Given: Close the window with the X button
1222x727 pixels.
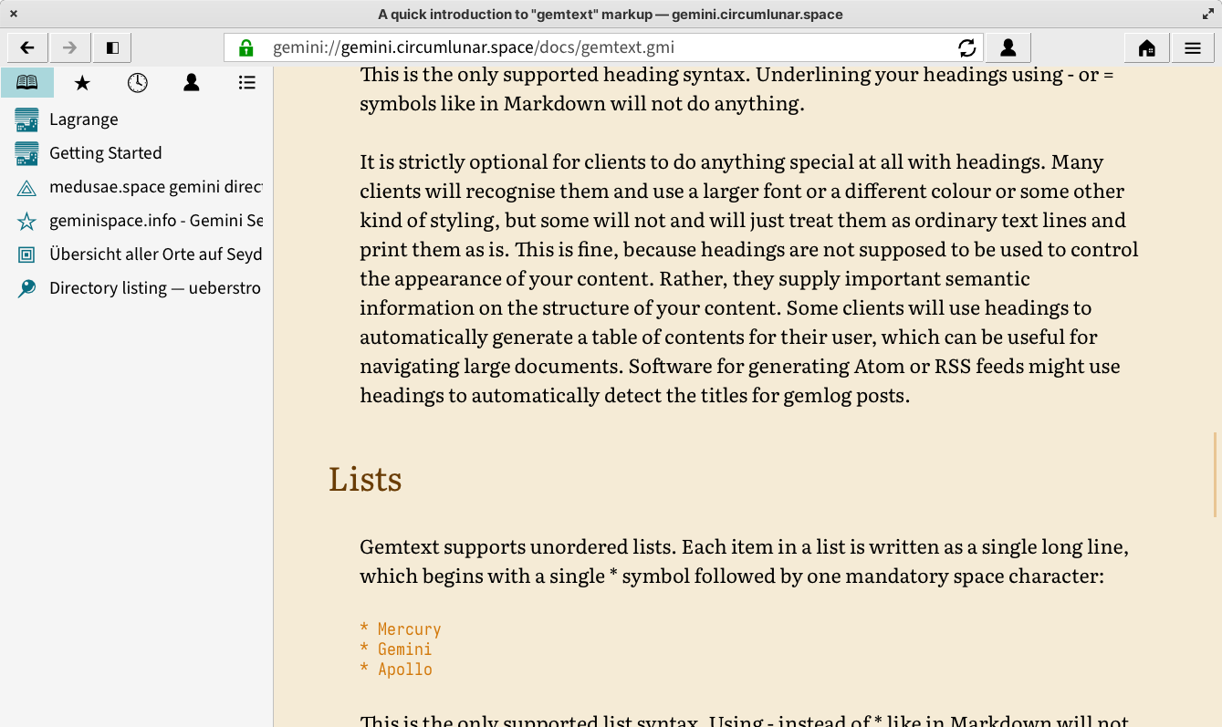Looking at the screenshot, I should point(14,14).
